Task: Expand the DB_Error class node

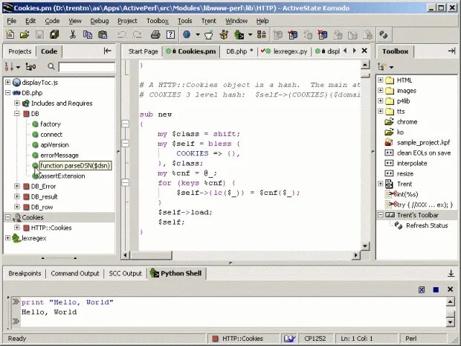Action: (x=17, y=186)
